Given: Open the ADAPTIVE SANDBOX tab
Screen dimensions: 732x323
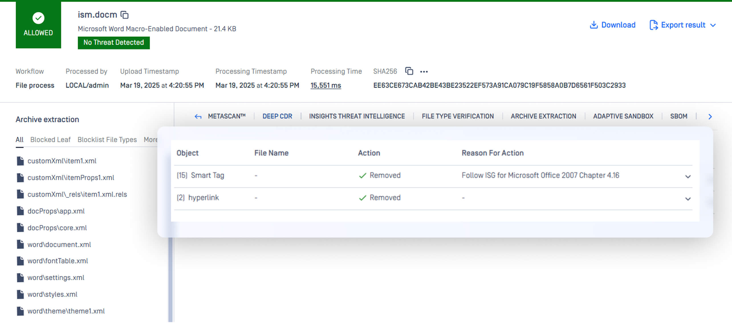Looking at the screenshot, I should (x=623, y=116).
